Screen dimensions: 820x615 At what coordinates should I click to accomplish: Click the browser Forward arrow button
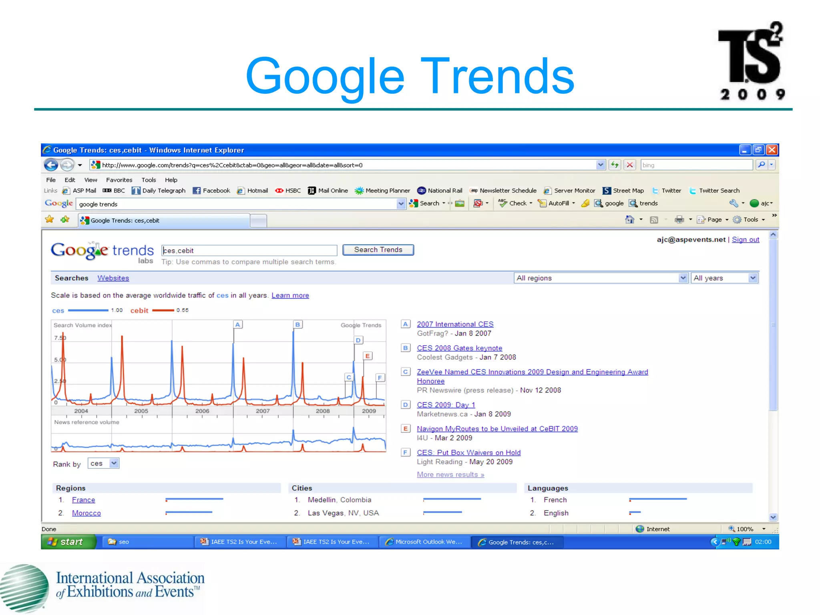click(x=67, y=165)
